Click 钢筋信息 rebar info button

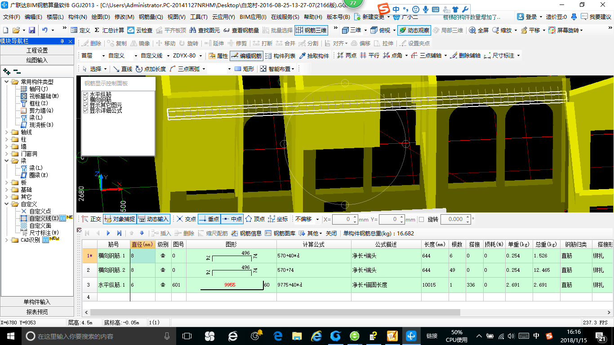point(247,233)
